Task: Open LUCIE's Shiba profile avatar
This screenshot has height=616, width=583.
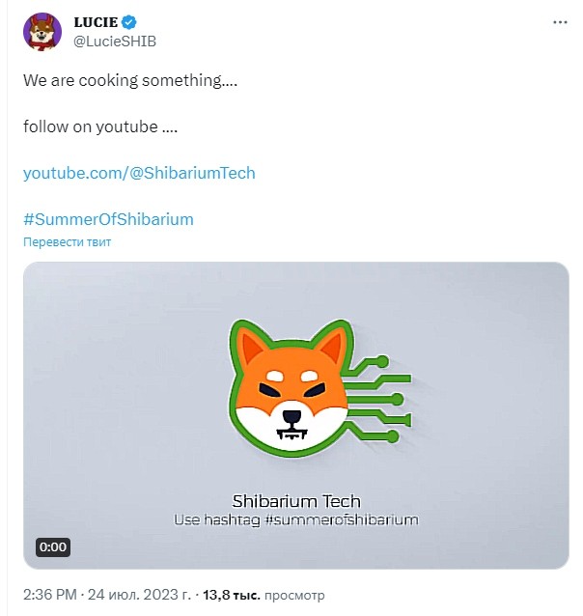Action: tap(42, 32)
